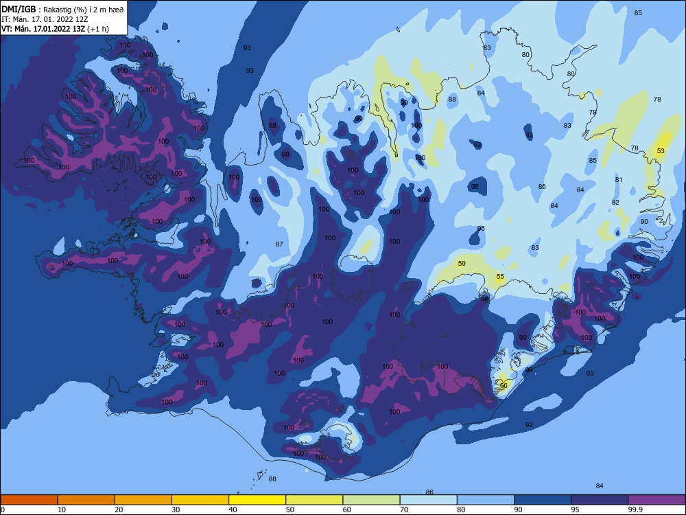Image resolution: width=686 pixels, height=515 pixels.
Task: Click the humidity value 53 on the map
Action: [661, 150]
